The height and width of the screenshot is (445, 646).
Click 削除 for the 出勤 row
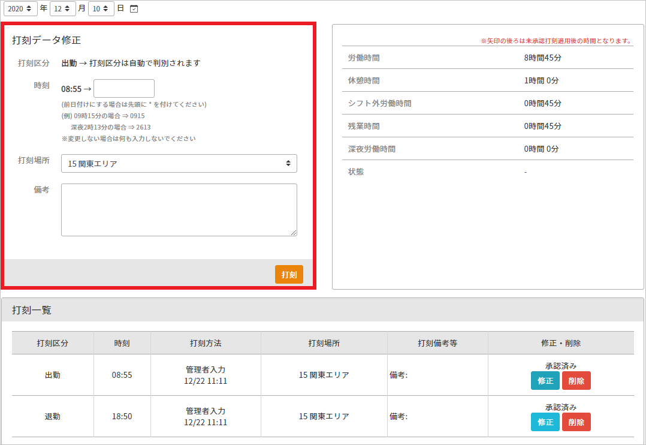coord(576,381)
